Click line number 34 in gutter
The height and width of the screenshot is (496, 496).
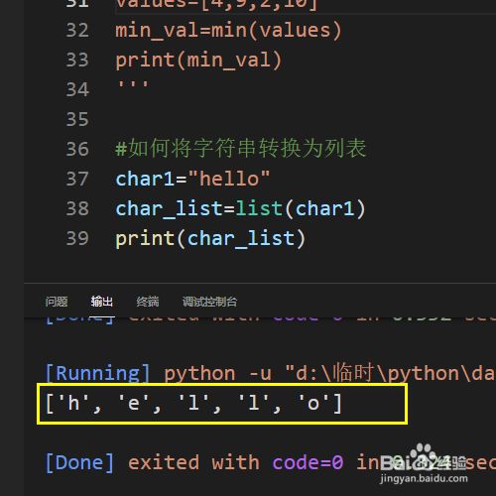(x=77, y=89)
